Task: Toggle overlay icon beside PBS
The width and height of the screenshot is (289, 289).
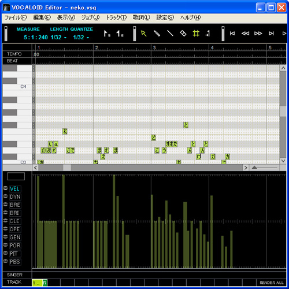Action: point(5,261)
